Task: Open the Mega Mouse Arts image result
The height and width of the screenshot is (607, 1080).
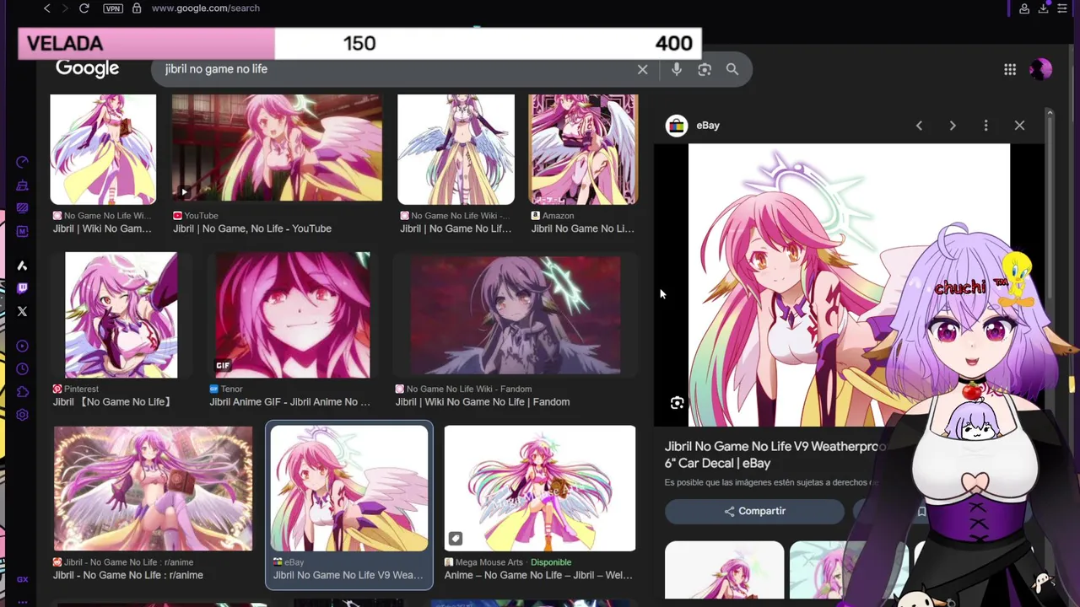Action: (x=540, y=488)
